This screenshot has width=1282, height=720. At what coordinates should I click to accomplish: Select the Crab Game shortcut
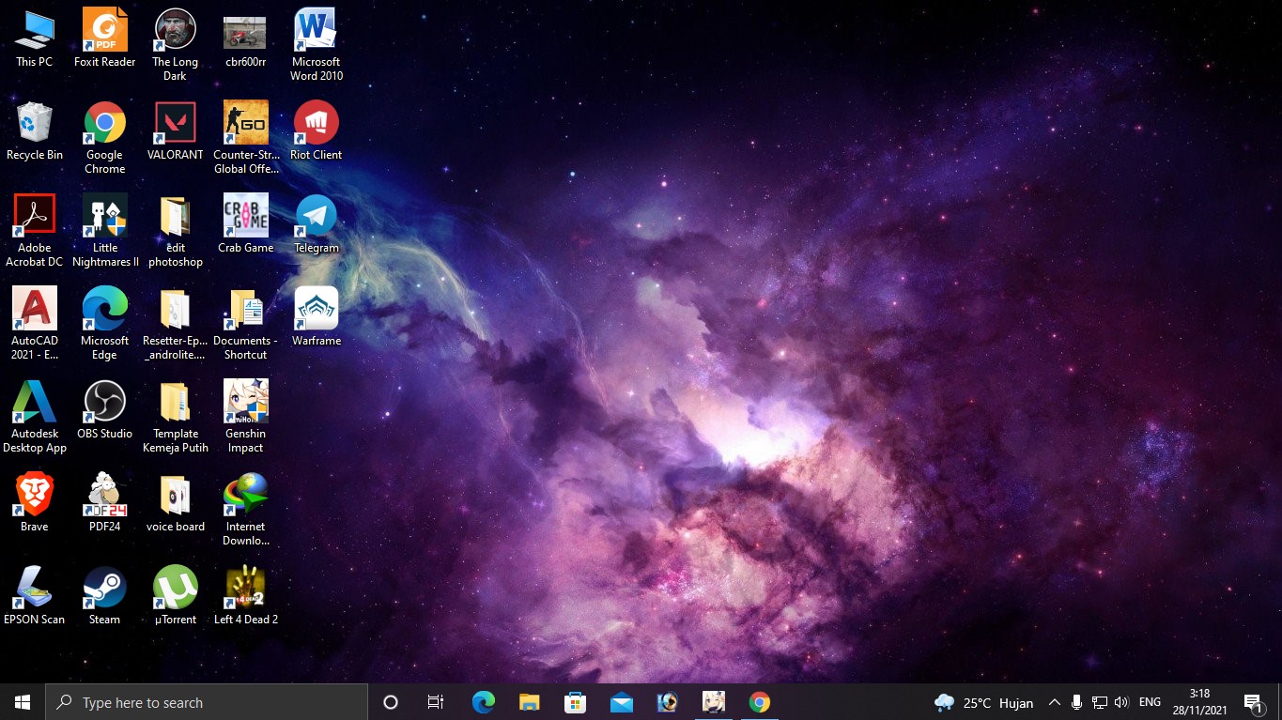246,223
